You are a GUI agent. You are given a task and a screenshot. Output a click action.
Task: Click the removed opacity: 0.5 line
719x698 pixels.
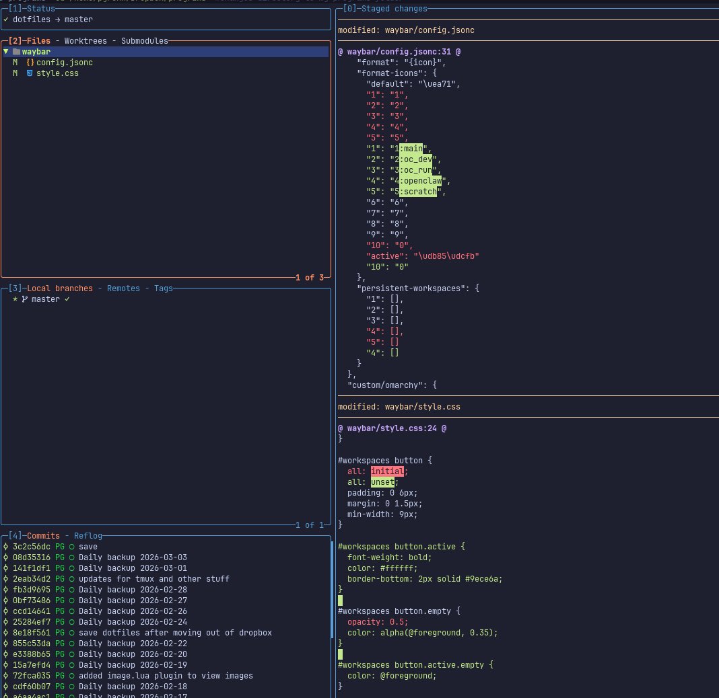[378, 623]
